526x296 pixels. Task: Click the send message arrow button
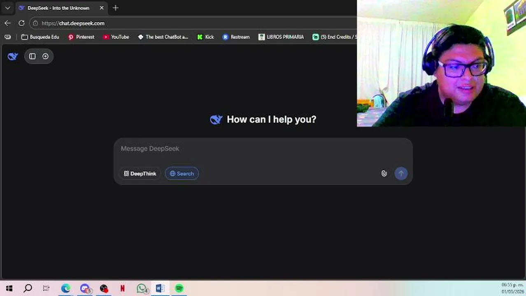coord(401,173)
